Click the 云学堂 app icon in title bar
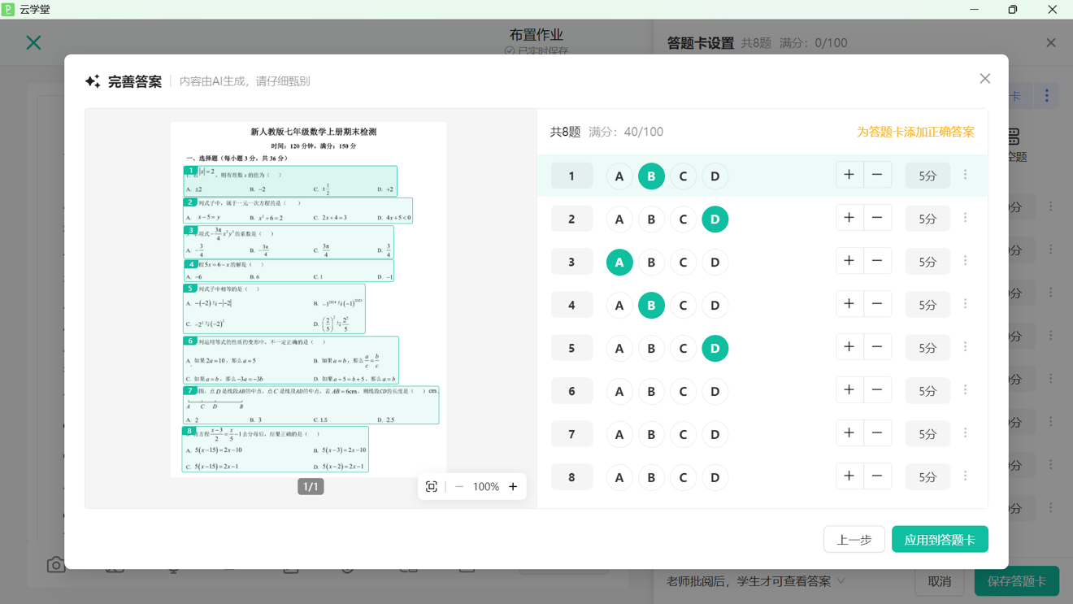 [x=8, y=10]
